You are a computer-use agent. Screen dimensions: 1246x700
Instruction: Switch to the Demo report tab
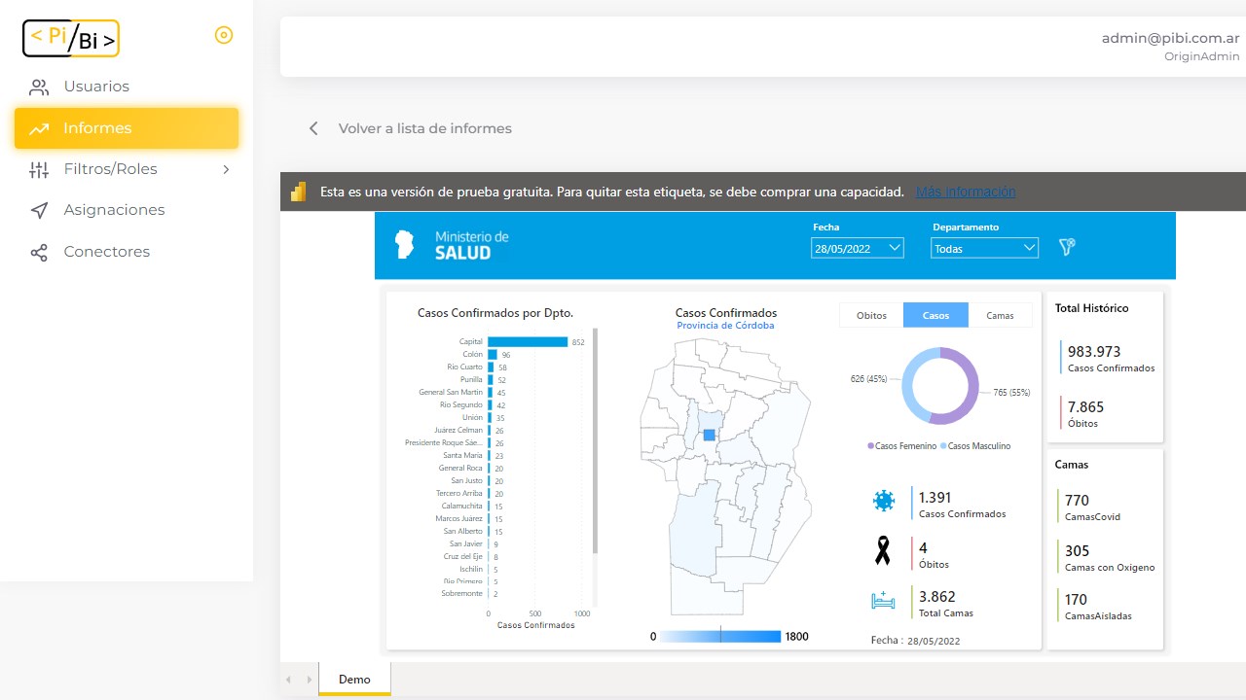click(x=354, y=680)
